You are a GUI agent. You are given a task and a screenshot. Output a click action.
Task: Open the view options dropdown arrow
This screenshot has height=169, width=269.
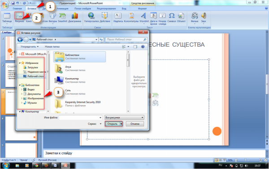128,47
